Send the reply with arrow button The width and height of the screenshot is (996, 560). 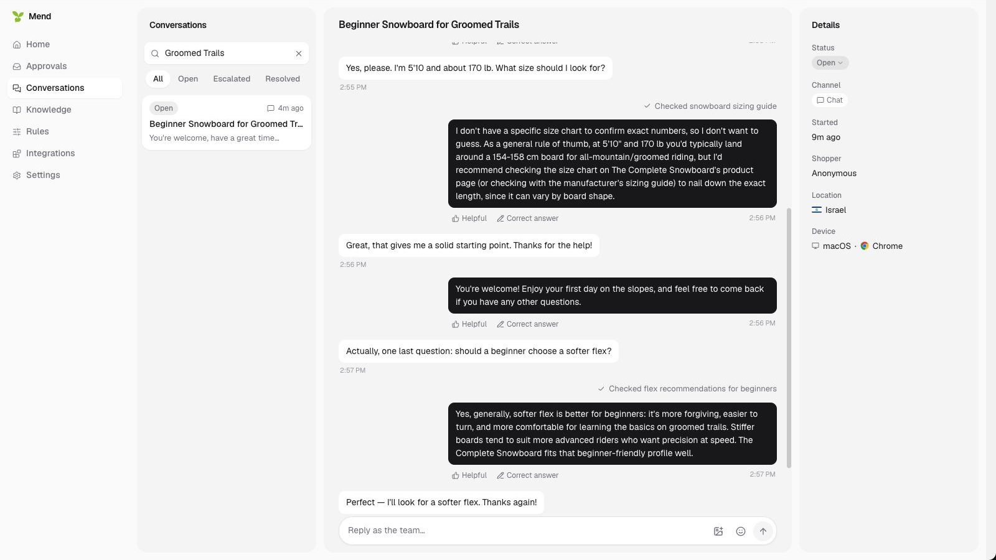pos(763,531)
